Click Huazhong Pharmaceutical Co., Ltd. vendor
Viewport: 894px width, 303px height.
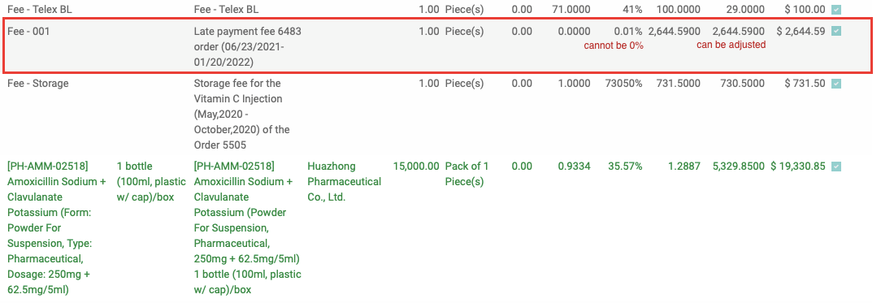point(344,182)
